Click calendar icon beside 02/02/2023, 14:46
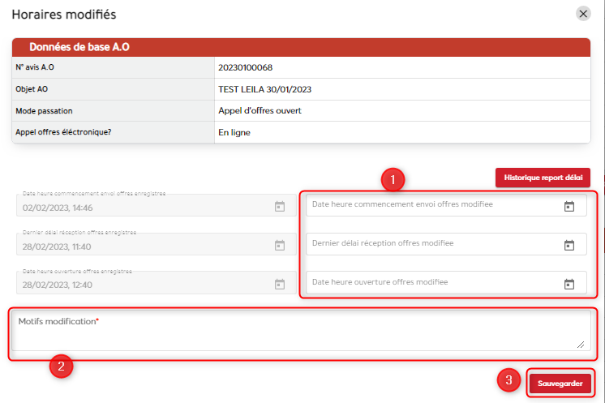This screenshot has width=605, height=403. pyautogui.click(x=279, y=207)
